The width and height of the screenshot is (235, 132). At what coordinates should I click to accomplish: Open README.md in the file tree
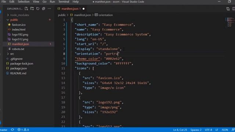(18, 73)
